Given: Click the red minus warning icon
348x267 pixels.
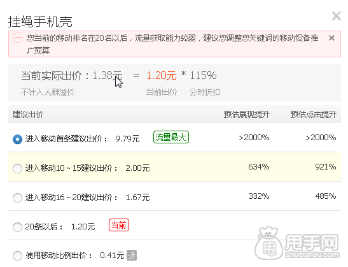Looking at the screenshot, I should tap(18, 38).
